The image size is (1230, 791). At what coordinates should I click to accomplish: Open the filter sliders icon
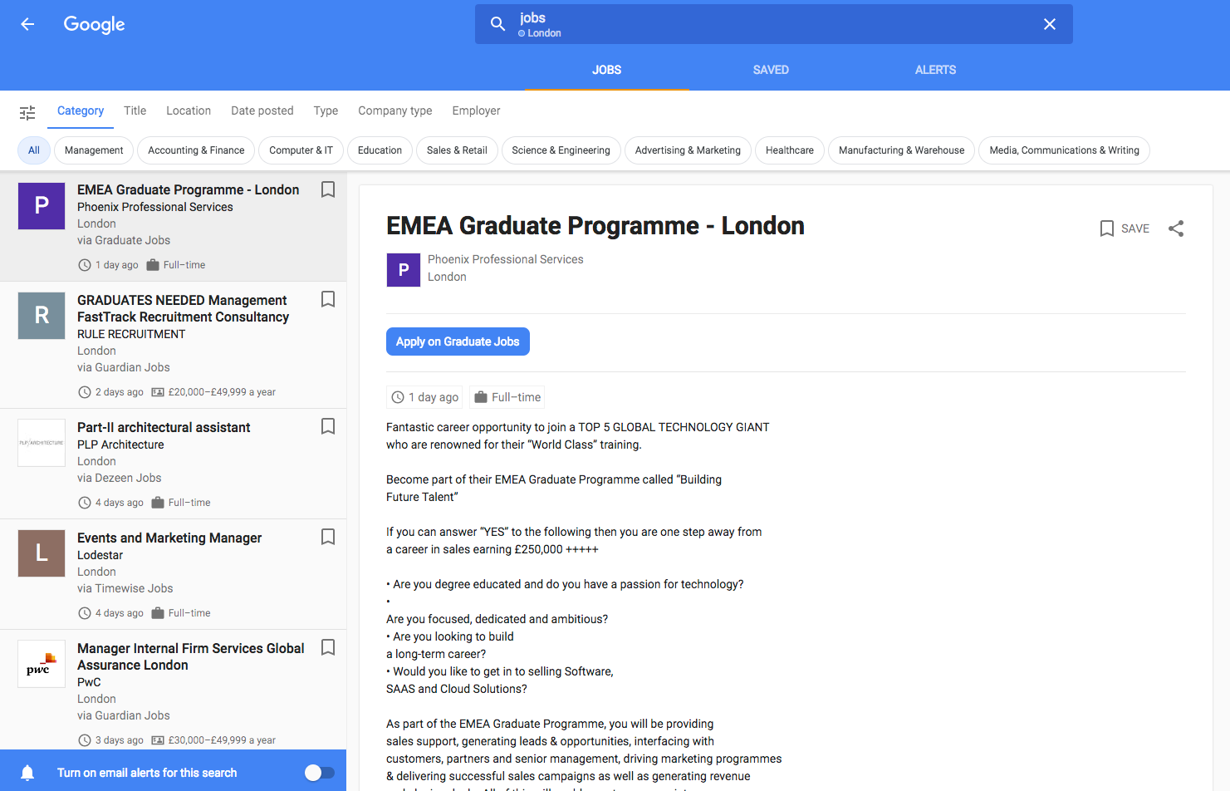click(x=27, y=112)
